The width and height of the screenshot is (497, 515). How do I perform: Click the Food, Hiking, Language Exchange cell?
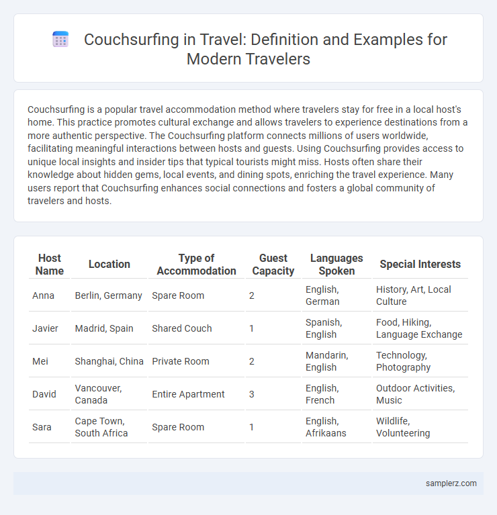(419, 328)
